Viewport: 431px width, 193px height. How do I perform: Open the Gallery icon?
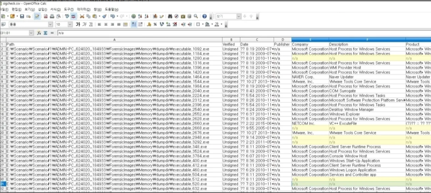pyautogui.click(x=183, y=16)
